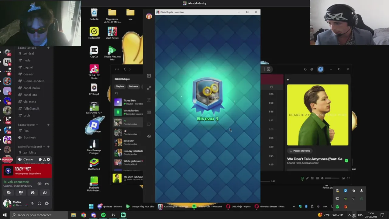Click the emulator volume speaker icon
Viewport: 389px width, 219px height.
click(149, 136)
